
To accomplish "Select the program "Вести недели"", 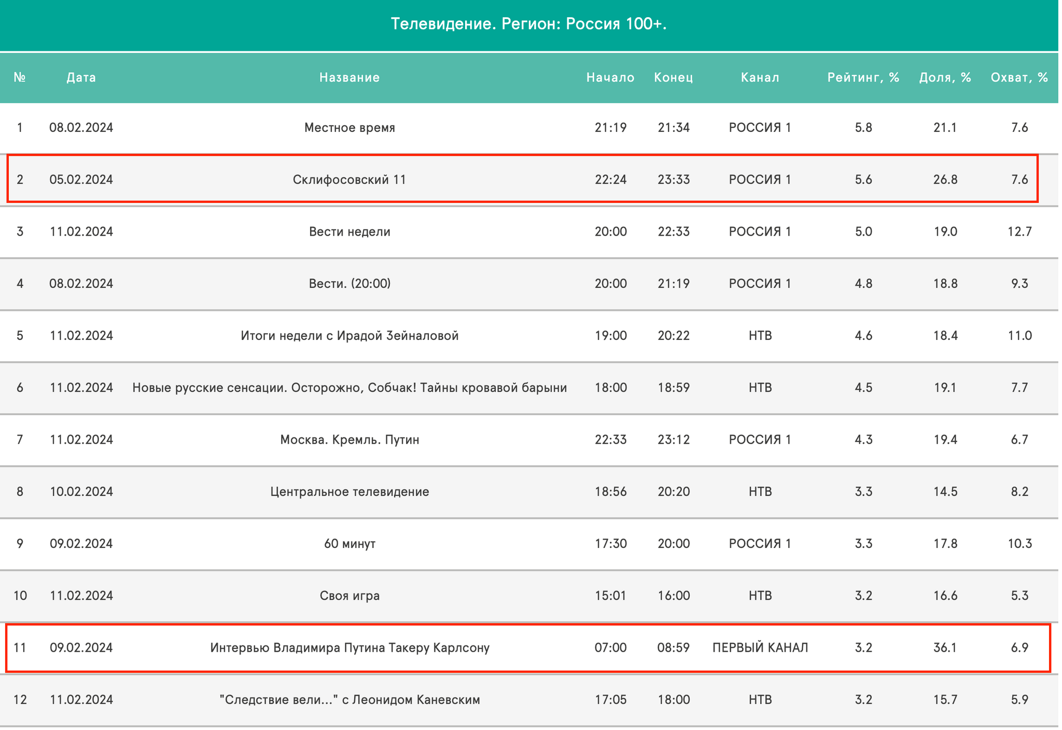I will pos(350,231).
